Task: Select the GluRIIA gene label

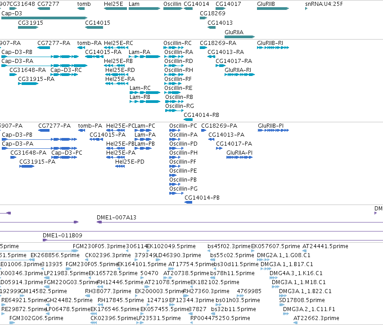Action: (x=234, y=32)
